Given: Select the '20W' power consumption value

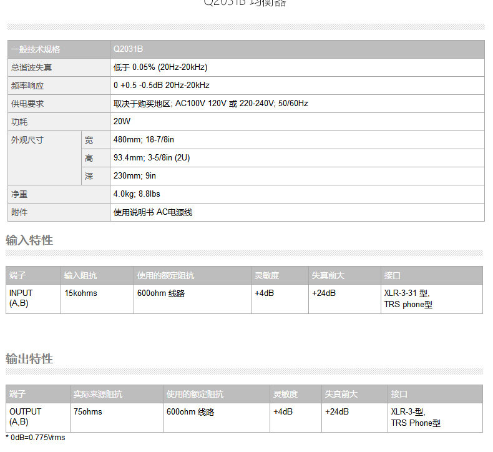Looking at the screenshot, I should [122, 121].
